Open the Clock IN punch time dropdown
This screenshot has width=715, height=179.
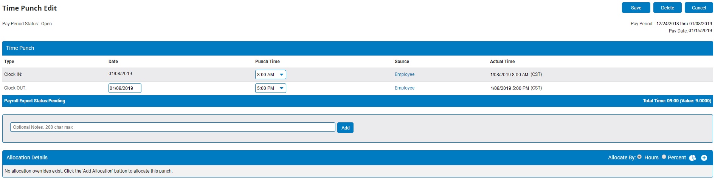pos(270,75)
